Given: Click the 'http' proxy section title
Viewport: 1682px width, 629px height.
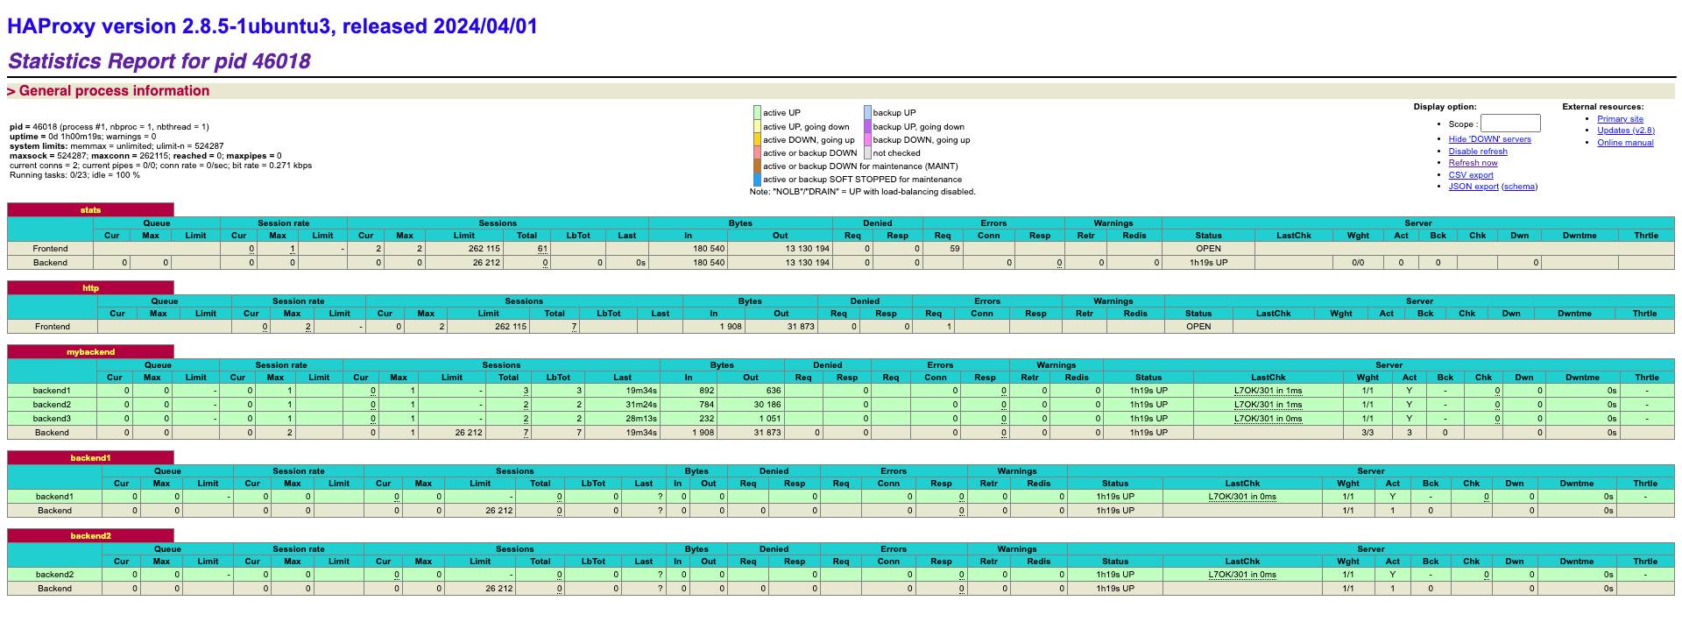Looking at the screenshot, I should coord(90,288).
